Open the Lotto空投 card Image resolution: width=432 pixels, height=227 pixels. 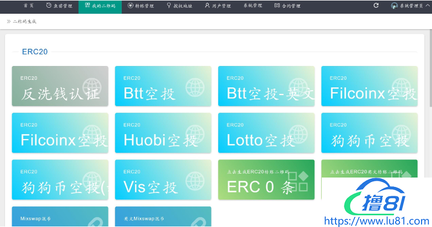267,133
